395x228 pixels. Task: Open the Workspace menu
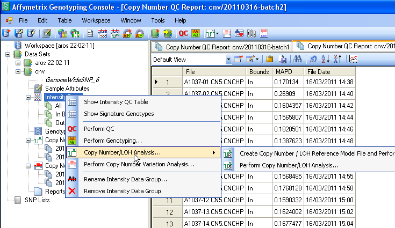coord(96,20)
